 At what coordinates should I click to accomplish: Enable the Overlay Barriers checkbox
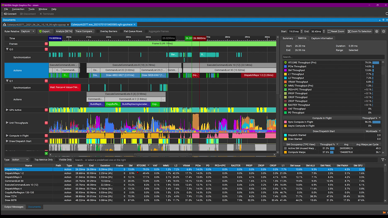tap(98, 31)
